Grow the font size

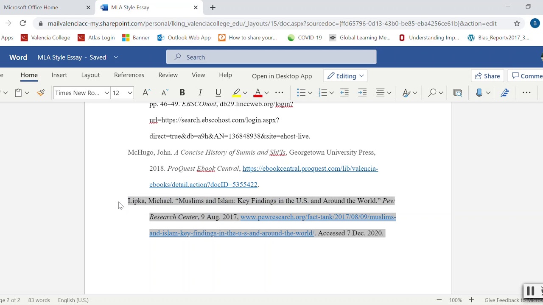coord(146,93)
